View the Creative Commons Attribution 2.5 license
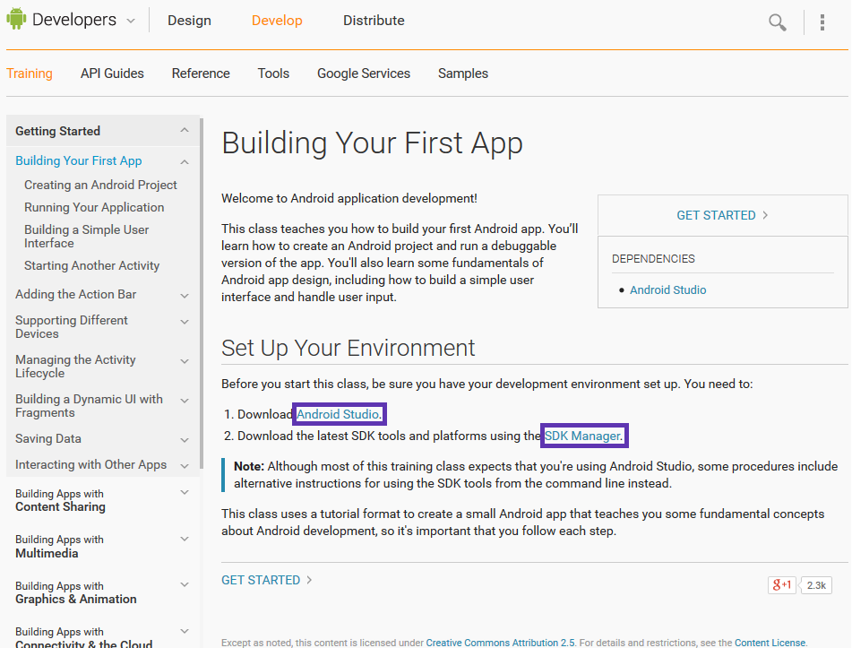Screen dimensions: 852x648 [500, 642]
